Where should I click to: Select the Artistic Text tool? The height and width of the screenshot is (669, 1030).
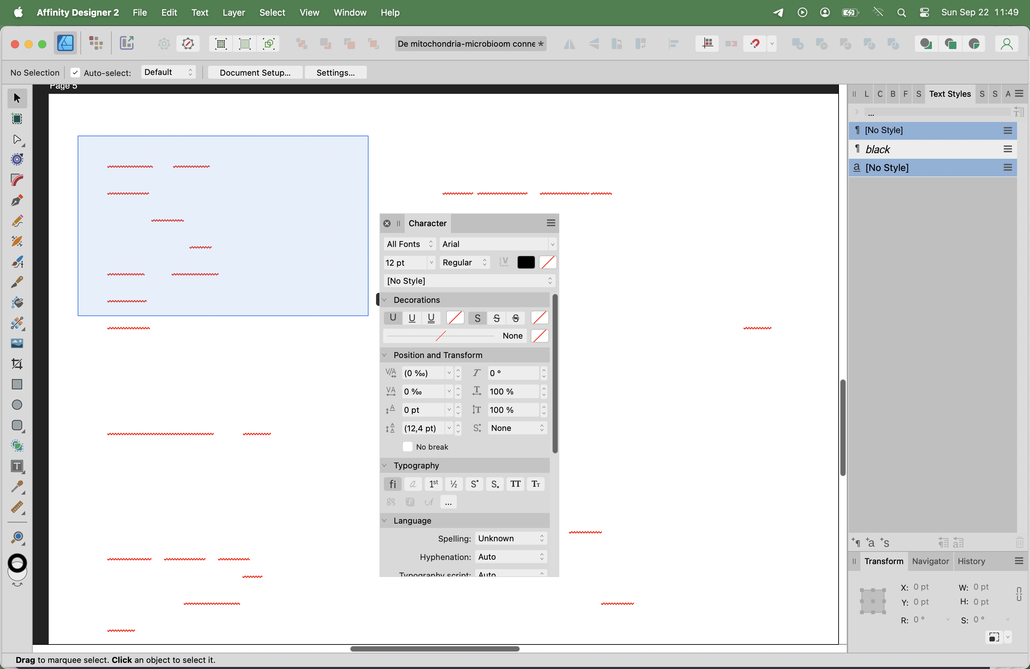coord(17,466)
